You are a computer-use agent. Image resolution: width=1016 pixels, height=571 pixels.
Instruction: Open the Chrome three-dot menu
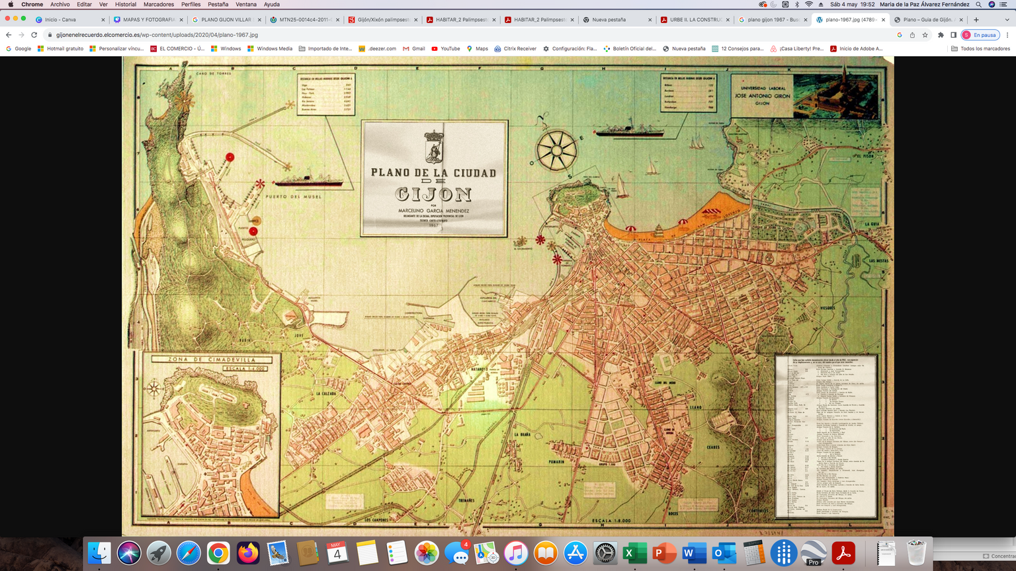tap(1007, 35)
